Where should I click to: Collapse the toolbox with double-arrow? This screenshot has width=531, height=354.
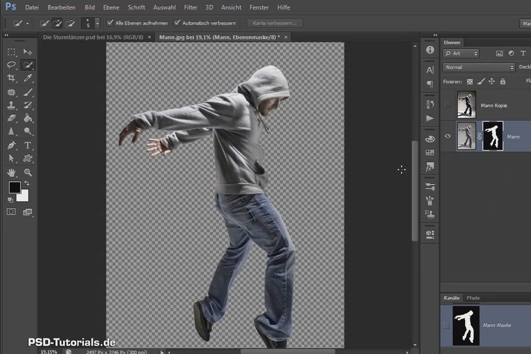pyautogui.click(x=6, y=35)
